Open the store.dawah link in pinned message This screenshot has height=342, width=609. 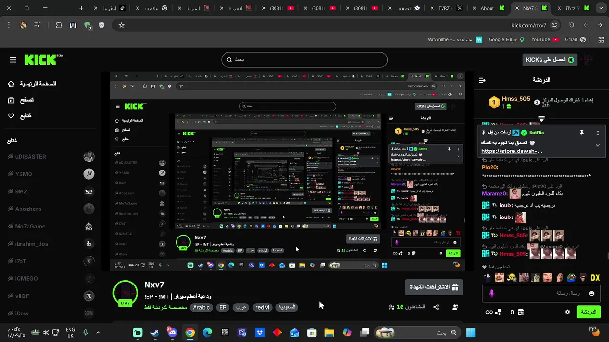tap(511, 151)
